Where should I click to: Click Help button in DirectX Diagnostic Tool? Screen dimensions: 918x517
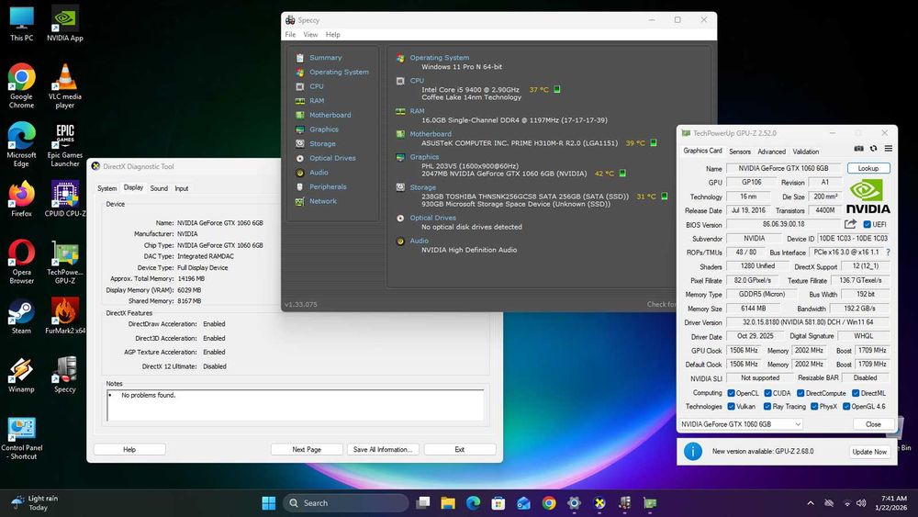tap(129, 450)
